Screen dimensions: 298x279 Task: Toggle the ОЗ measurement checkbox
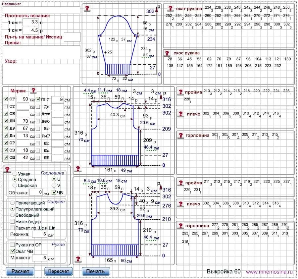pyautogui.click(x=6, y=150)
